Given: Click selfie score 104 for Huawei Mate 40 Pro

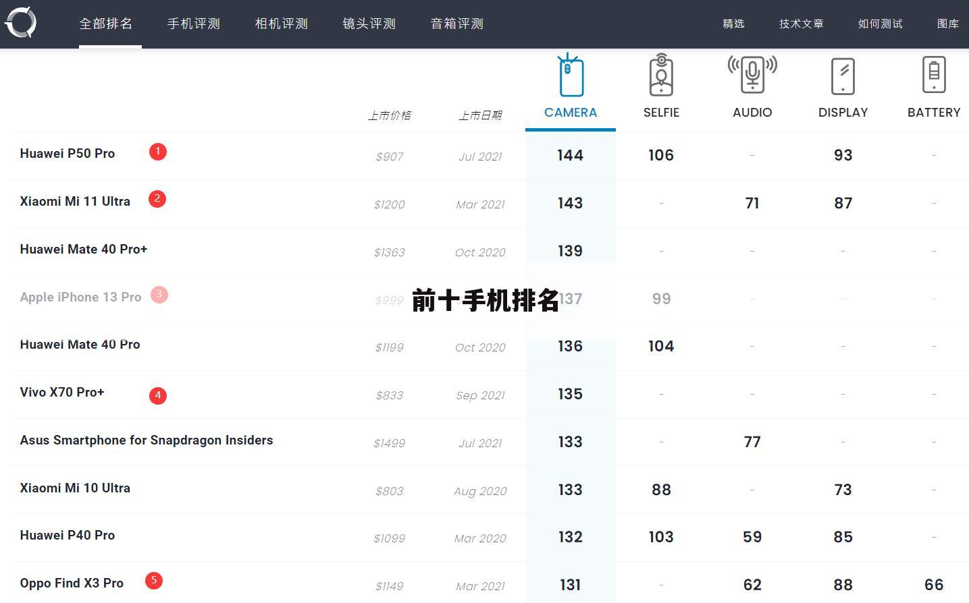Looking at the screenshot, I should (x=661, y=346).
